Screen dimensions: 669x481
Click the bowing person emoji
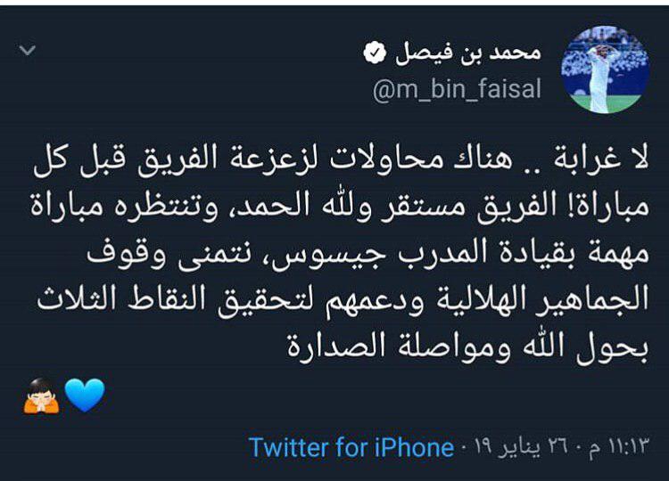[x=42, y=395]
